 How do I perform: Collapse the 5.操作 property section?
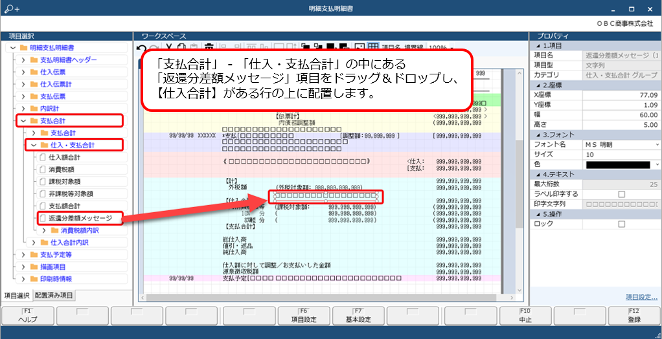[537, 214]
